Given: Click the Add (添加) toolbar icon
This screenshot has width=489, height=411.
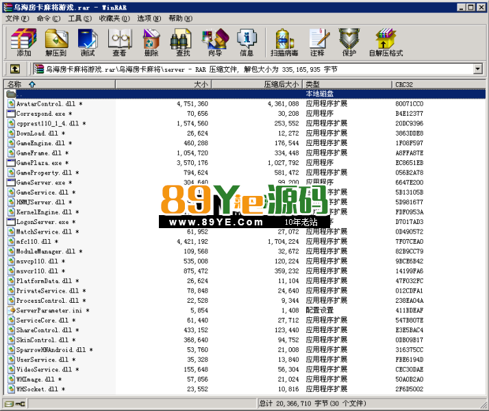Looking at the screenshot, I should pyautogui.click(x=24, y=42).
